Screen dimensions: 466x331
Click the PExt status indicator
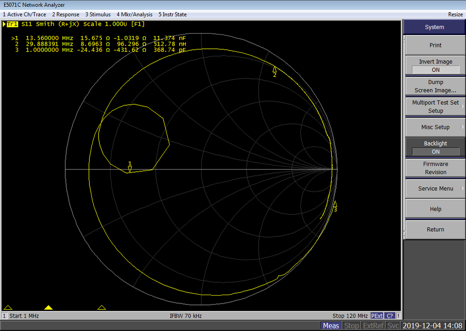point(377,316)
